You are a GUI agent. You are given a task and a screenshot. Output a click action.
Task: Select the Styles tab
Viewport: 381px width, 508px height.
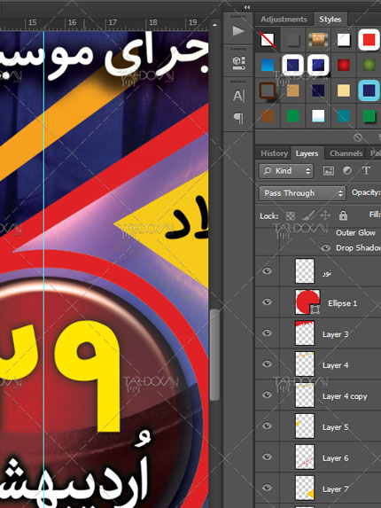click(x=330, y=20)
